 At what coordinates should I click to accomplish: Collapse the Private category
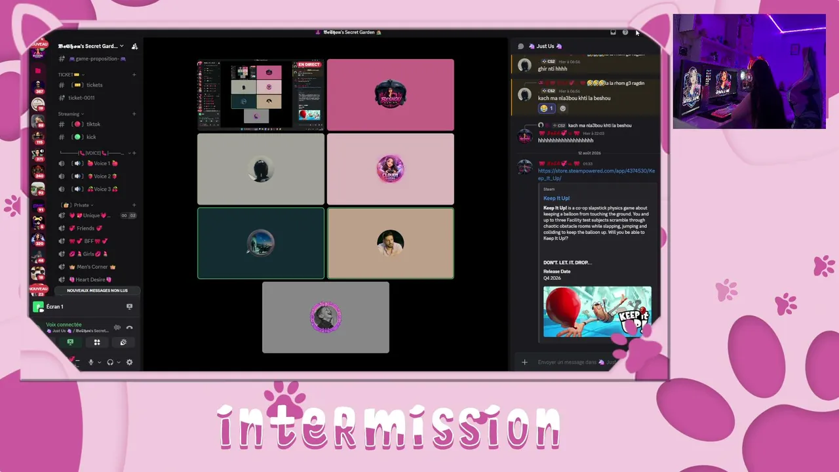click(77, 205)
